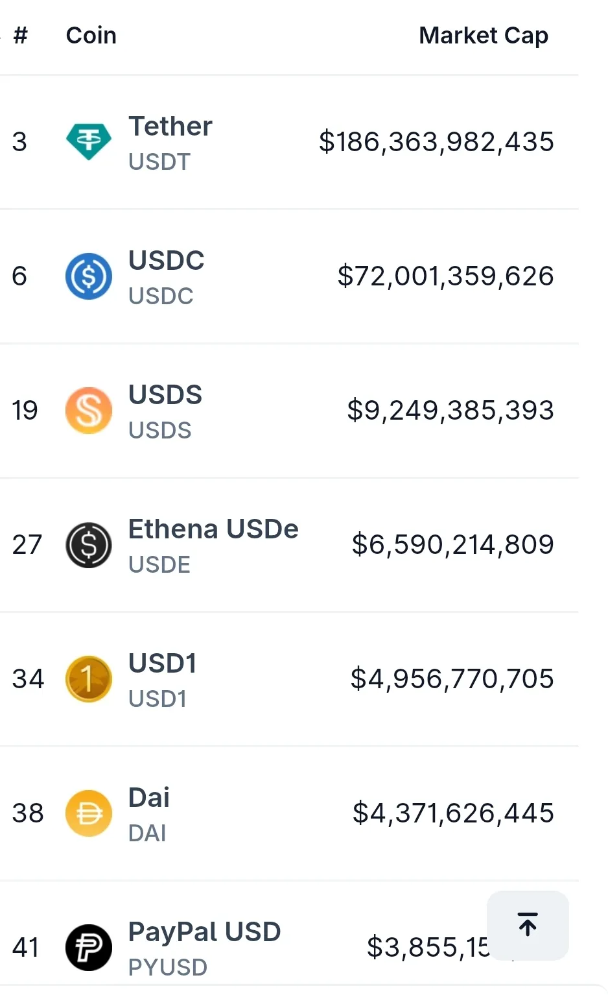Click the blue USDC coin icon
The width and height of the screenshot is (608, 995).
click(x=89, y=276)
